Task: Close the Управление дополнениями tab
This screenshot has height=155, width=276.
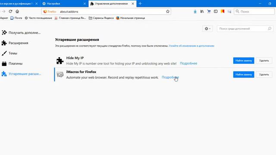Action: pos(133,3)
